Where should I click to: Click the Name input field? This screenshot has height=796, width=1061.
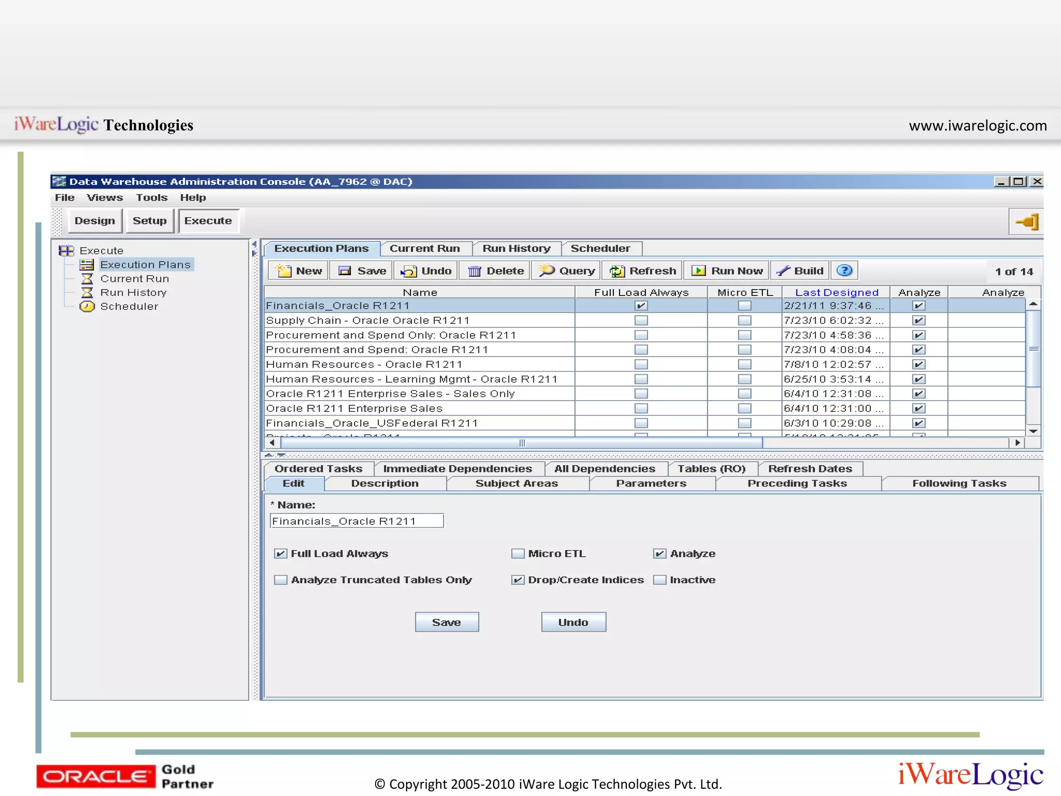(356, 521)
